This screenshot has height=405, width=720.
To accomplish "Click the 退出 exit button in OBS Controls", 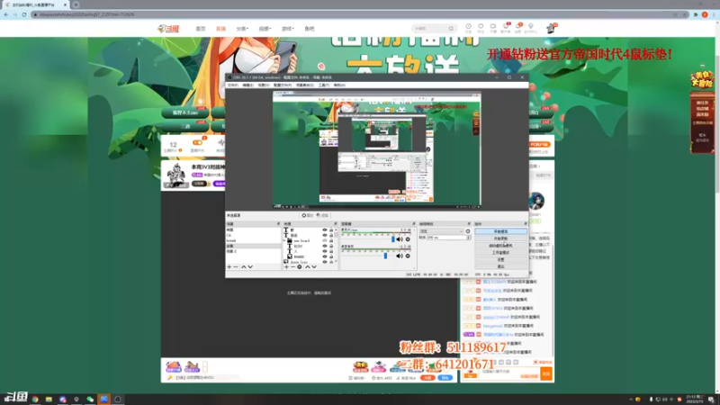I will (x=500, y=266).
